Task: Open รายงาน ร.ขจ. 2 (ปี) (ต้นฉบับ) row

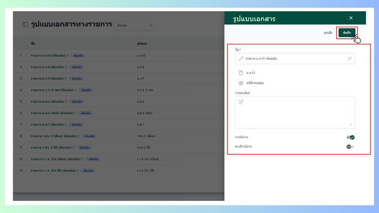Action: pos(51,147)
